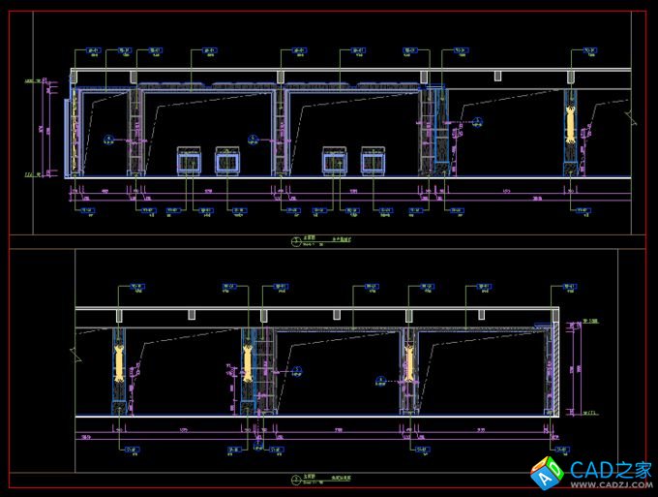Select the vertical dimension right of lower elevation
The image size is (658, 497).
[x=577, y=373]
